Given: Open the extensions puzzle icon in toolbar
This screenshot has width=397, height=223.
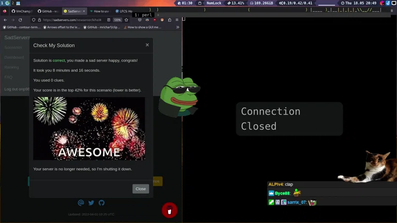Looking at the screenshot, I should click(170, 20).
